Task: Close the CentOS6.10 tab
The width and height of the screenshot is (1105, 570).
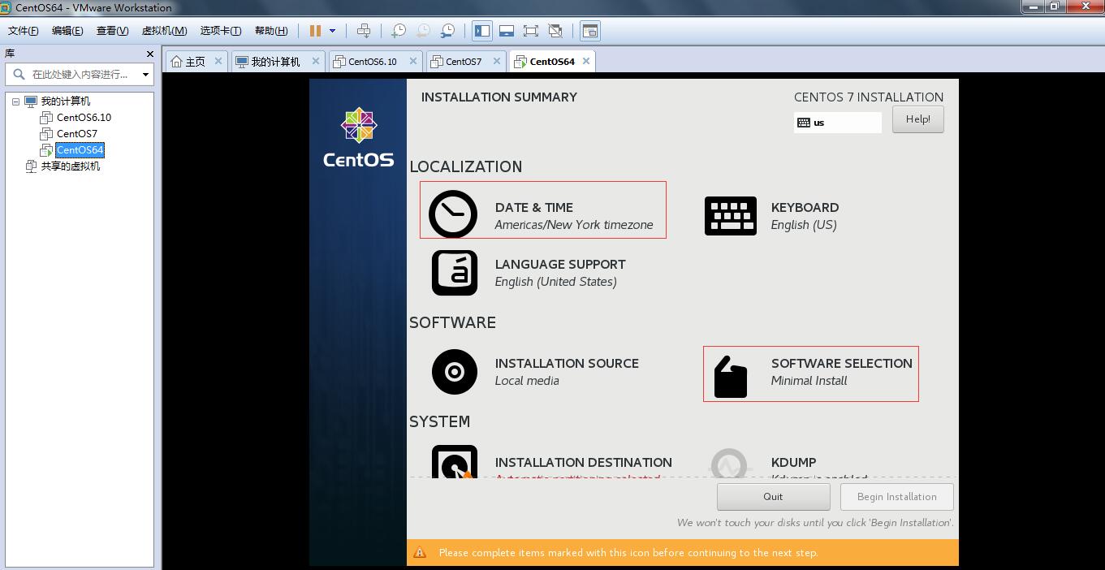Action: 412,61
